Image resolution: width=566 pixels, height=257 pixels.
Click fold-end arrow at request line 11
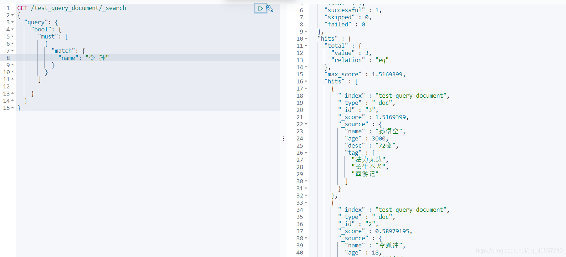(12, 79)
